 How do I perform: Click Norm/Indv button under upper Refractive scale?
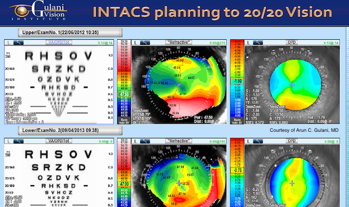click(x=124, y=121)
